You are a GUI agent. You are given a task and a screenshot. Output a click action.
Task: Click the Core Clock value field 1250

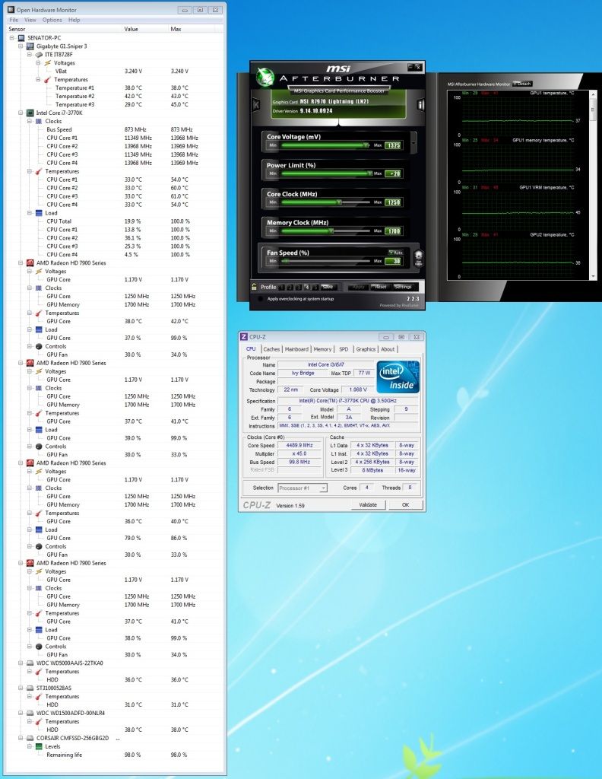tap(393, 202)
